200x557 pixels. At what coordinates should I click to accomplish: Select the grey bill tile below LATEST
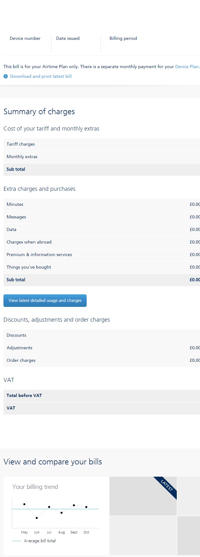(x=143, y=535)
